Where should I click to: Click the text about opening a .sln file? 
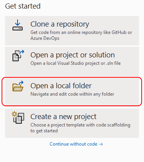pyautogui.click(x=76, y=63)
